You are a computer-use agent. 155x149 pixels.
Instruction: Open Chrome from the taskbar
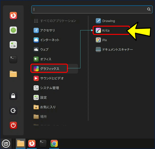tap(54, 144)
